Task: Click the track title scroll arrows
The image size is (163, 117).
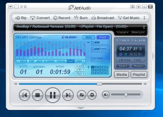Action: [144, 27]
